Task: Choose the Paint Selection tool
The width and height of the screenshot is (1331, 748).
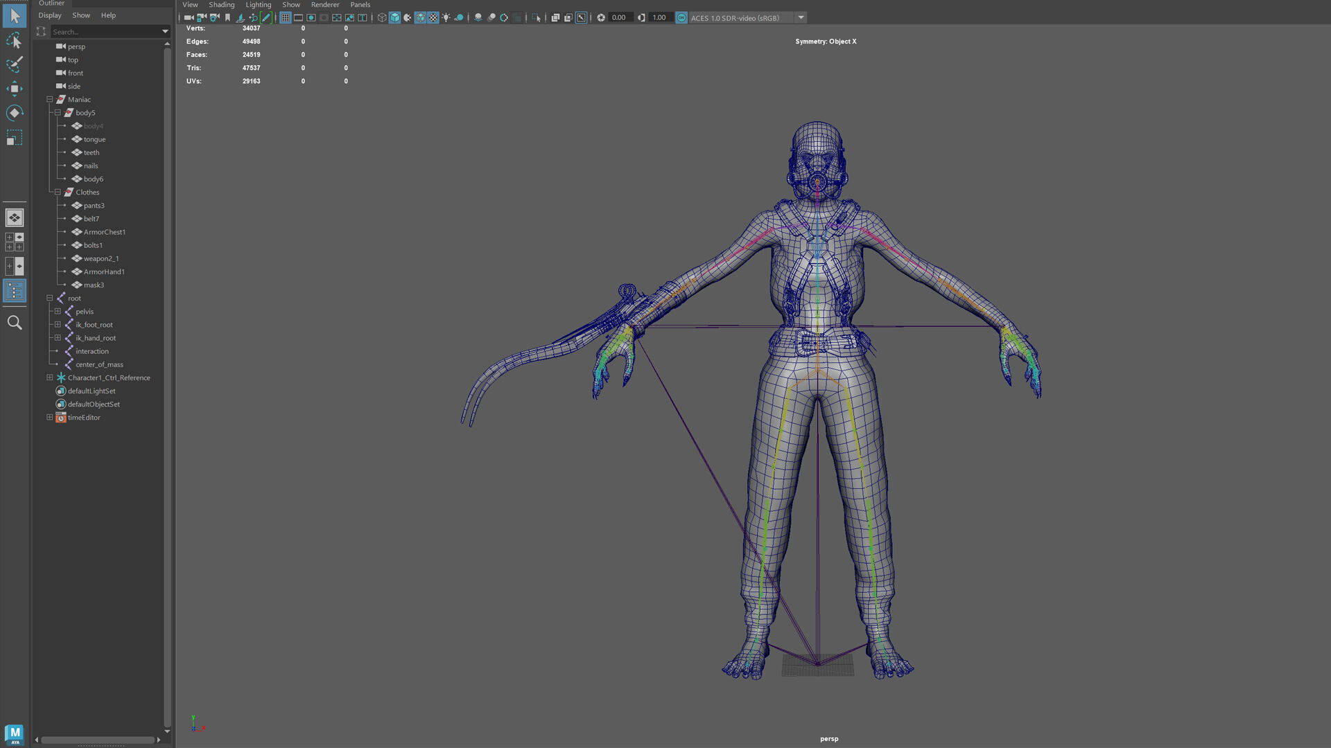Action: pyautogui.click(x=15, y=64)
